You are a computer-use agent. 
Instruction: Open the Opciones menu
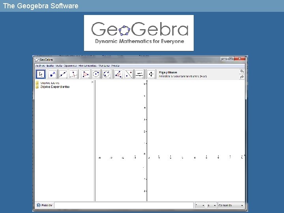click(70, 65)
